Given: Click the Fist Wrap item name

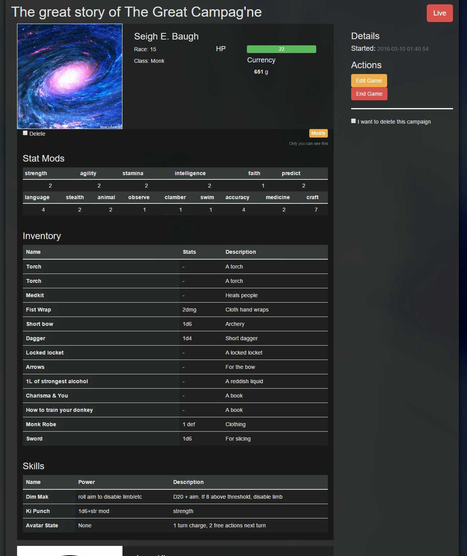Looking at the screenshot, I should pos(38,310).
